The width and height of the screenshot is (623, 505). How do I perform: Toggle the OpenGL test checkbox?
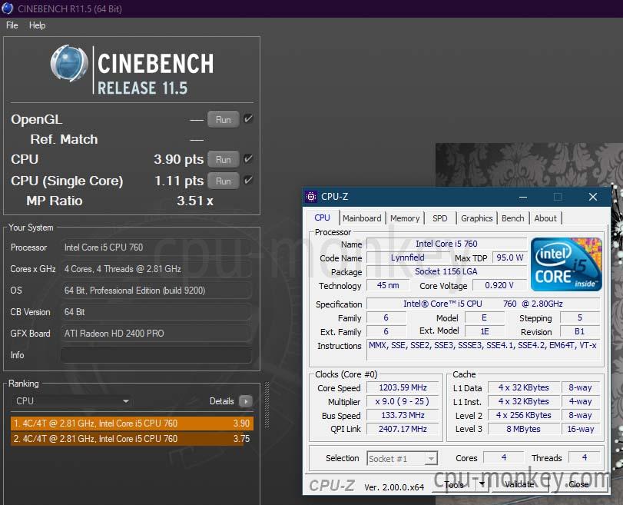click(248, 119)
